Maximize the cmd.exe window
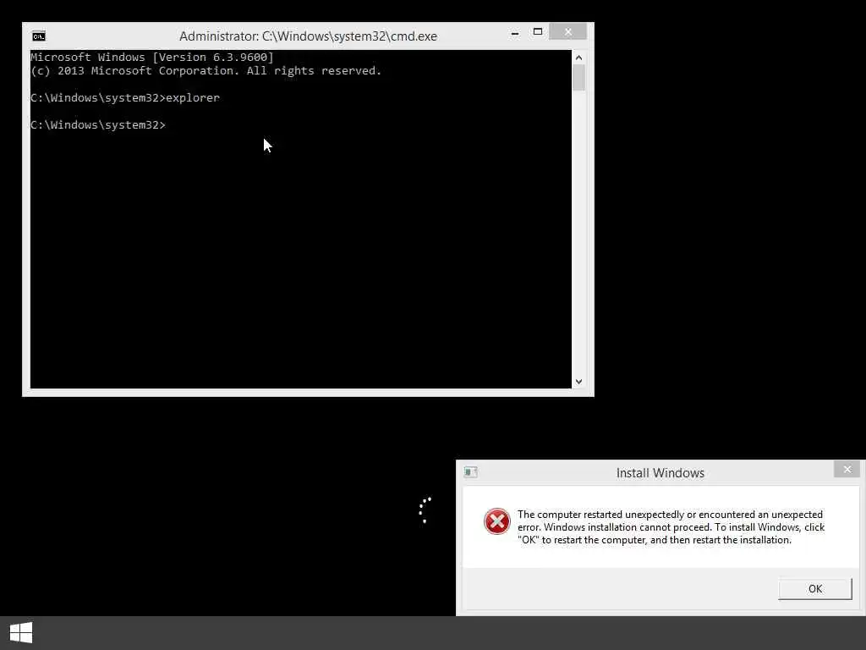 (x=537, y=32)
